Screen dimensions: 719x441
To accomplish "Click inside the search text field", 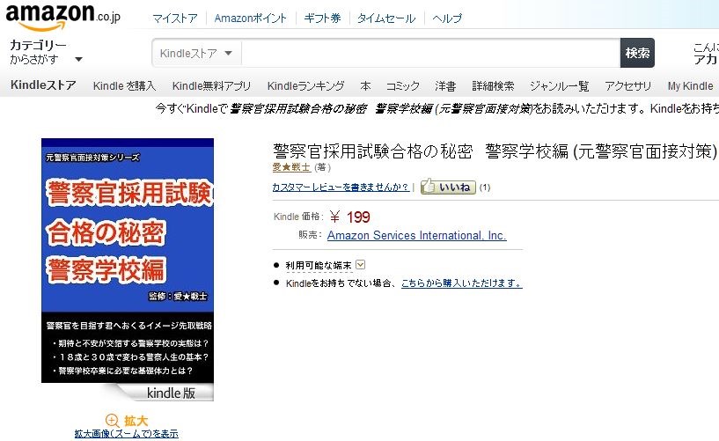I will point(430,53).
